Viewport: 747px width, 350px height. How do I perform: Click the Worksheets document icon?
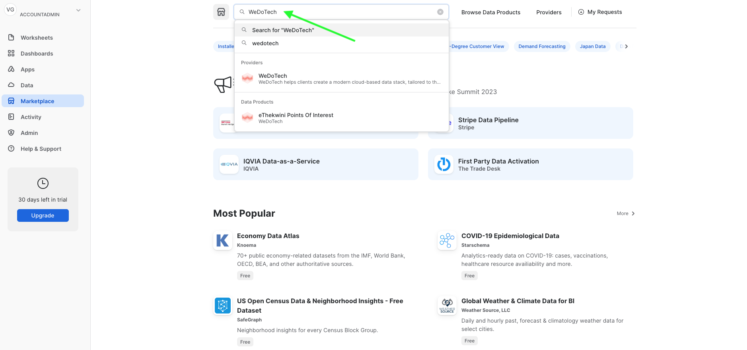(x=11, y=37)
